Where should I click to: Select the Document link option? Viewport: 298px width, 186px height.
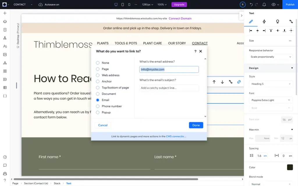(x=98, y=94)
